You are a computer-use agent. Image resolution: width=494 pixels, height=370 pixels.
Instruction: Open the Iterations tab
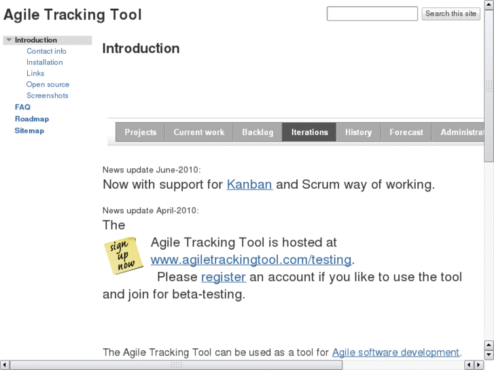pyautogui.click(x=309, y=132)
